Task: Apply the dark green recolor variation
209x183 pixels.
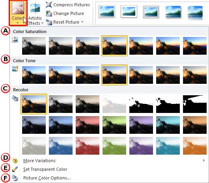Action: (x=114, y=125)
